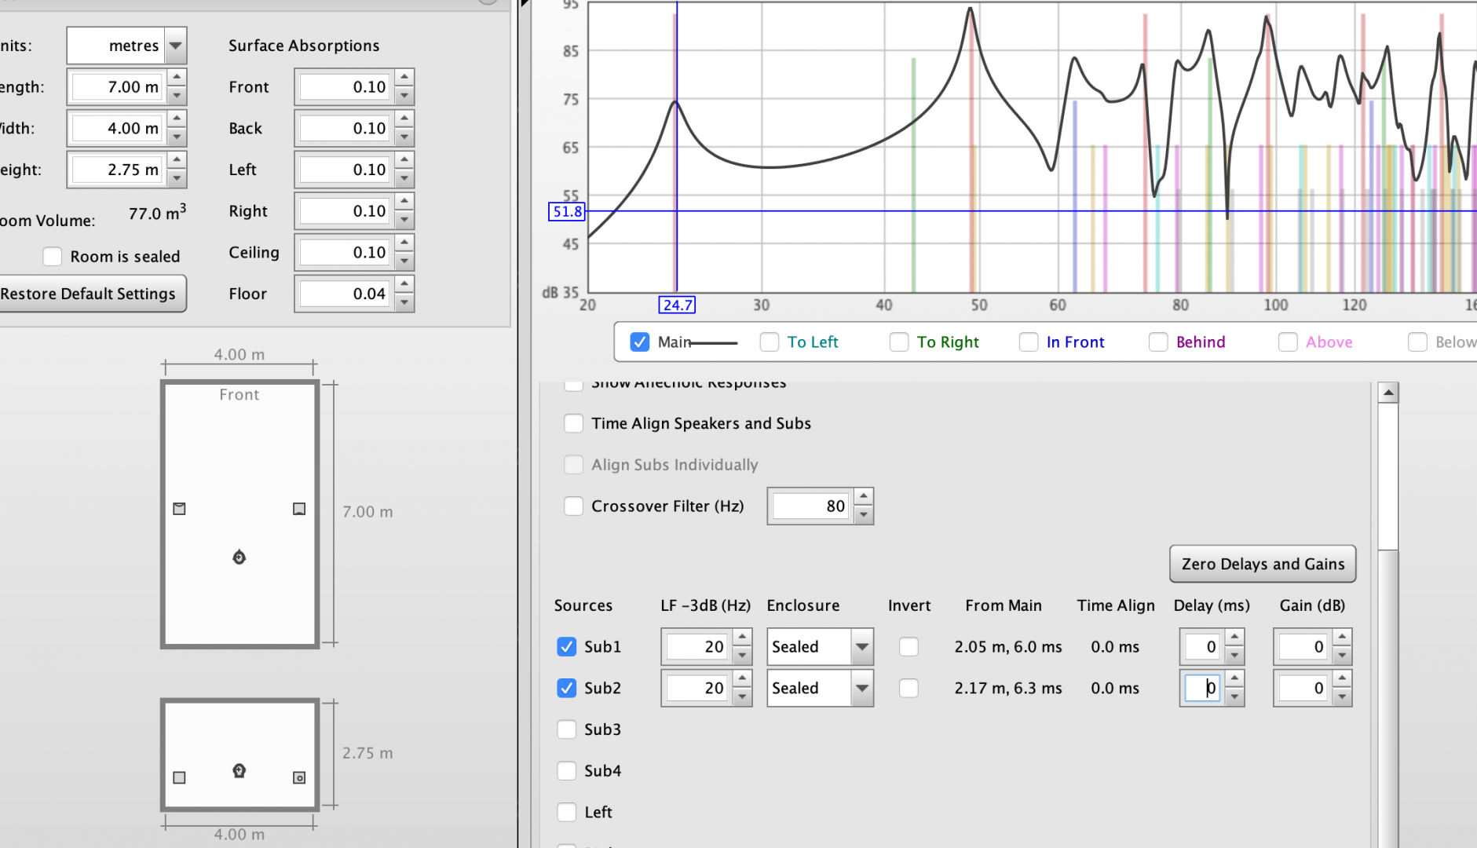
Task: Show the To Left trace on graph
Action: pos(770,342)
